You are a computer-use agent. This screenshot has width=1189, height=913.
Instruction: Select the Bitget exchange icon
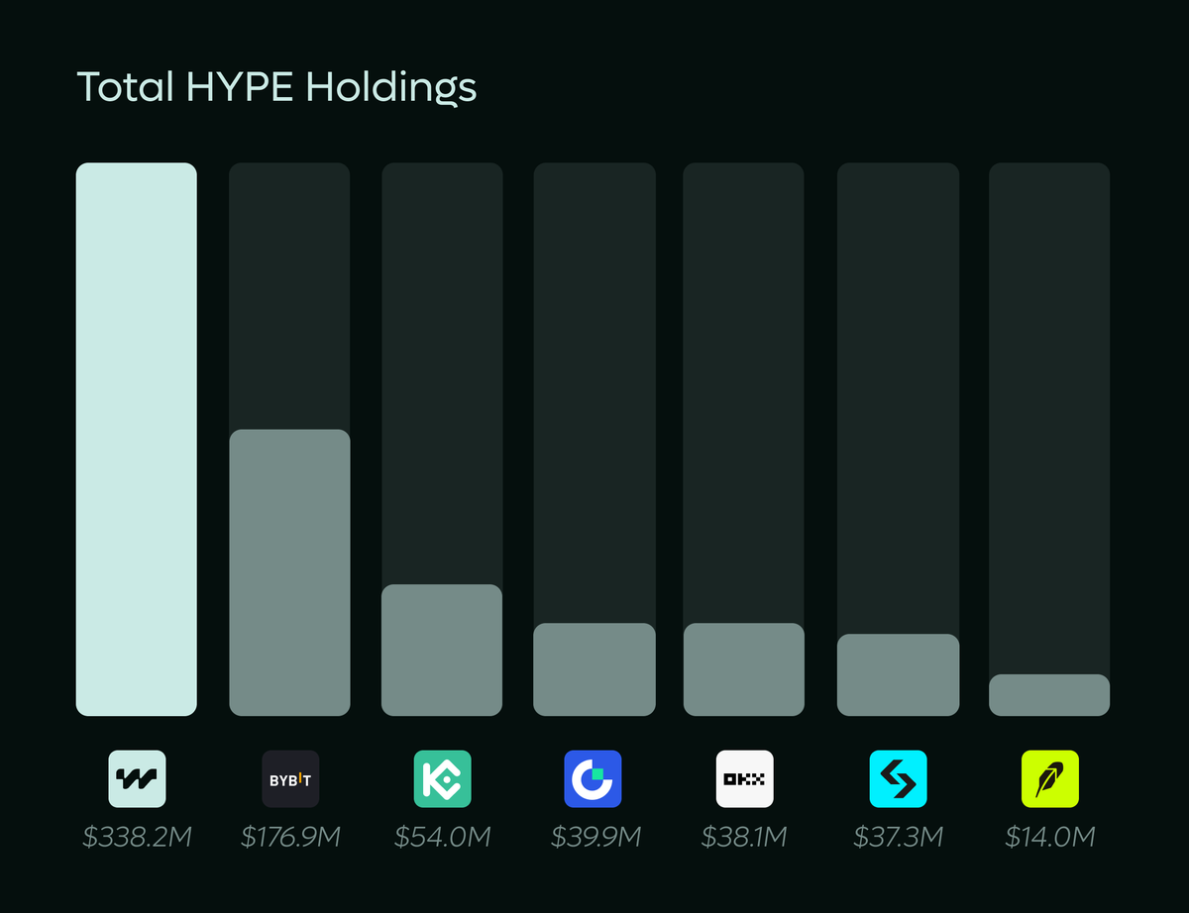tap(898, 779)
